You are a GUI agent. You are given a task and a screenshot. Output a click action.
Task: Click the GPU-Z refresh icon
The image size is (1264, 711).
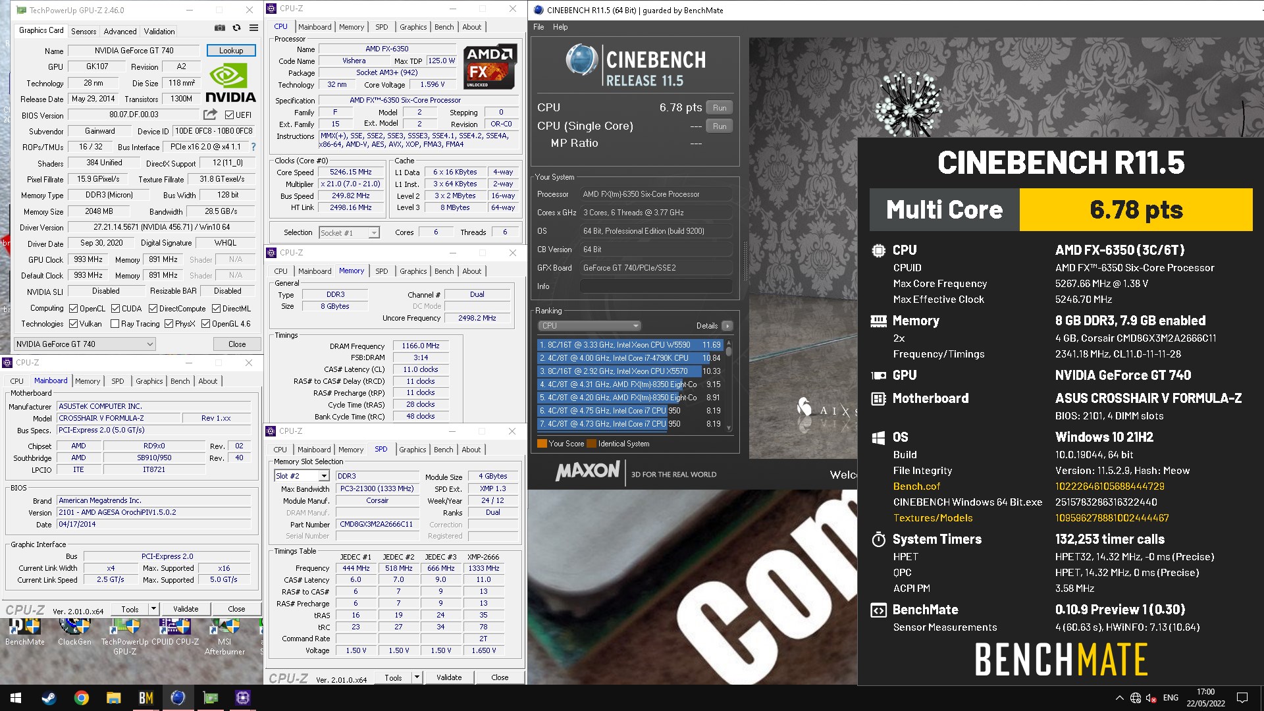tap(236, 28)
